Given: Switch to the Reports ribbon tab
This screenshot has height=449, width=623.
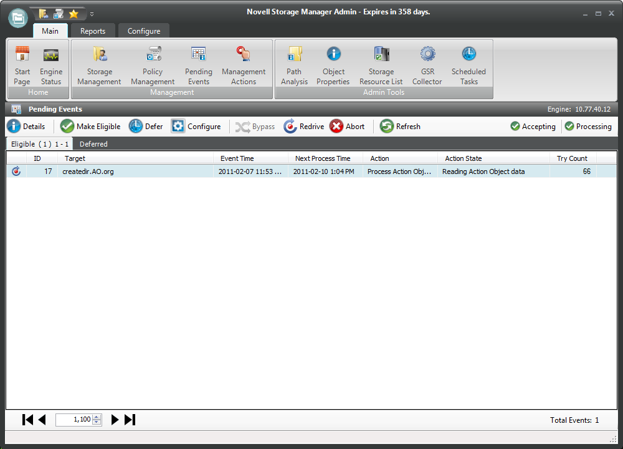Looking at the screenshot, I should pos(93,31).
